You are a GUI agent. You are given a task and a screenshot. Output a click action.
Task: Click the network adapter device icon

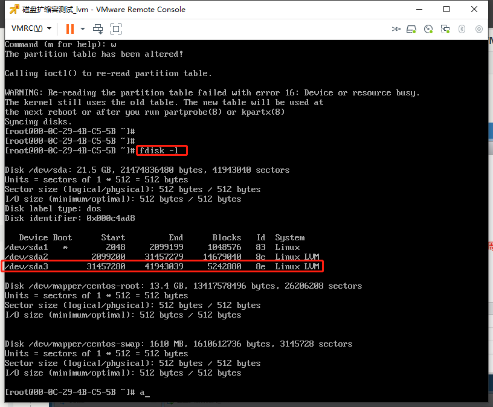(445, 29)
